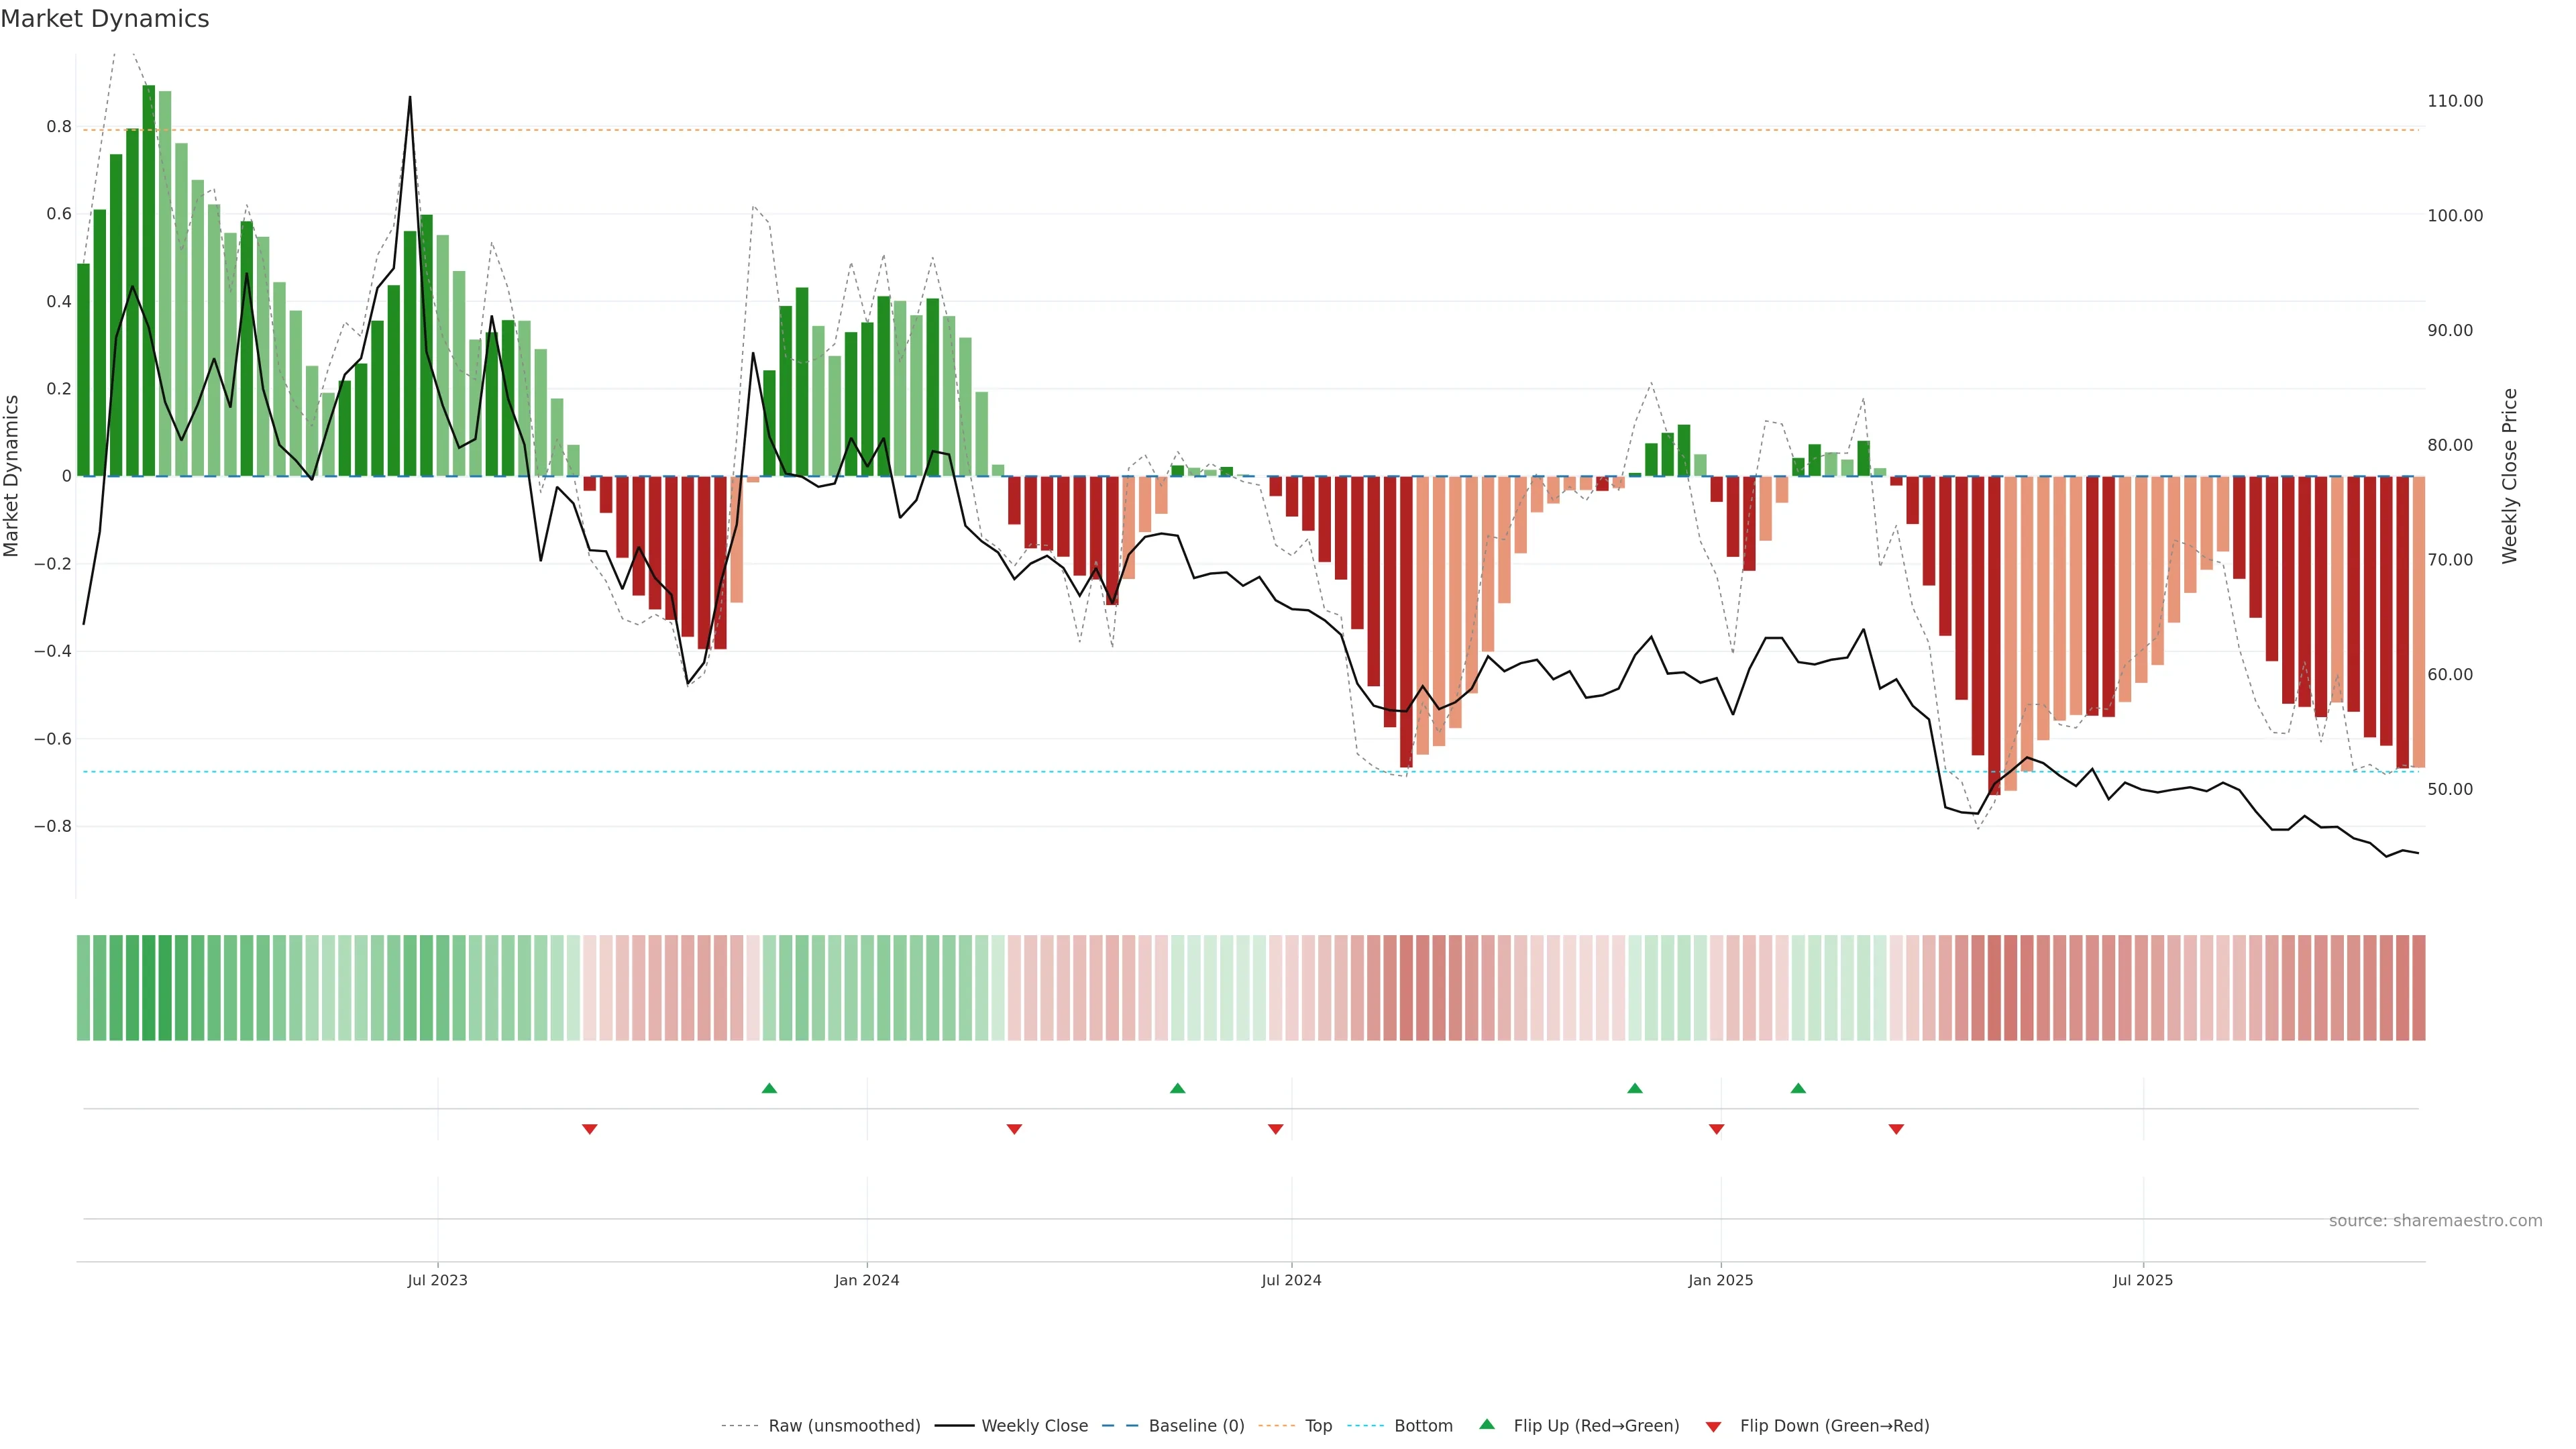Select the February 2025 green flip-up marker
The width and height of the screenshot is (2576, 1449).
coord(1798,1088)
